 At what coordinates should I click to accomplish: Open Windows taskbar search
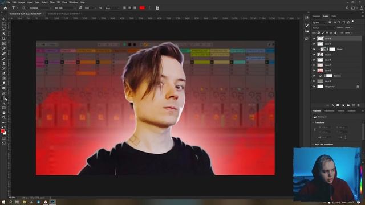(x=10, y=202)
